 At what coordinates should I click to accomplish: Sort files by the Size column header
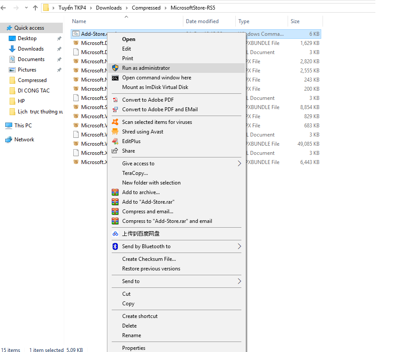(295, 21)
